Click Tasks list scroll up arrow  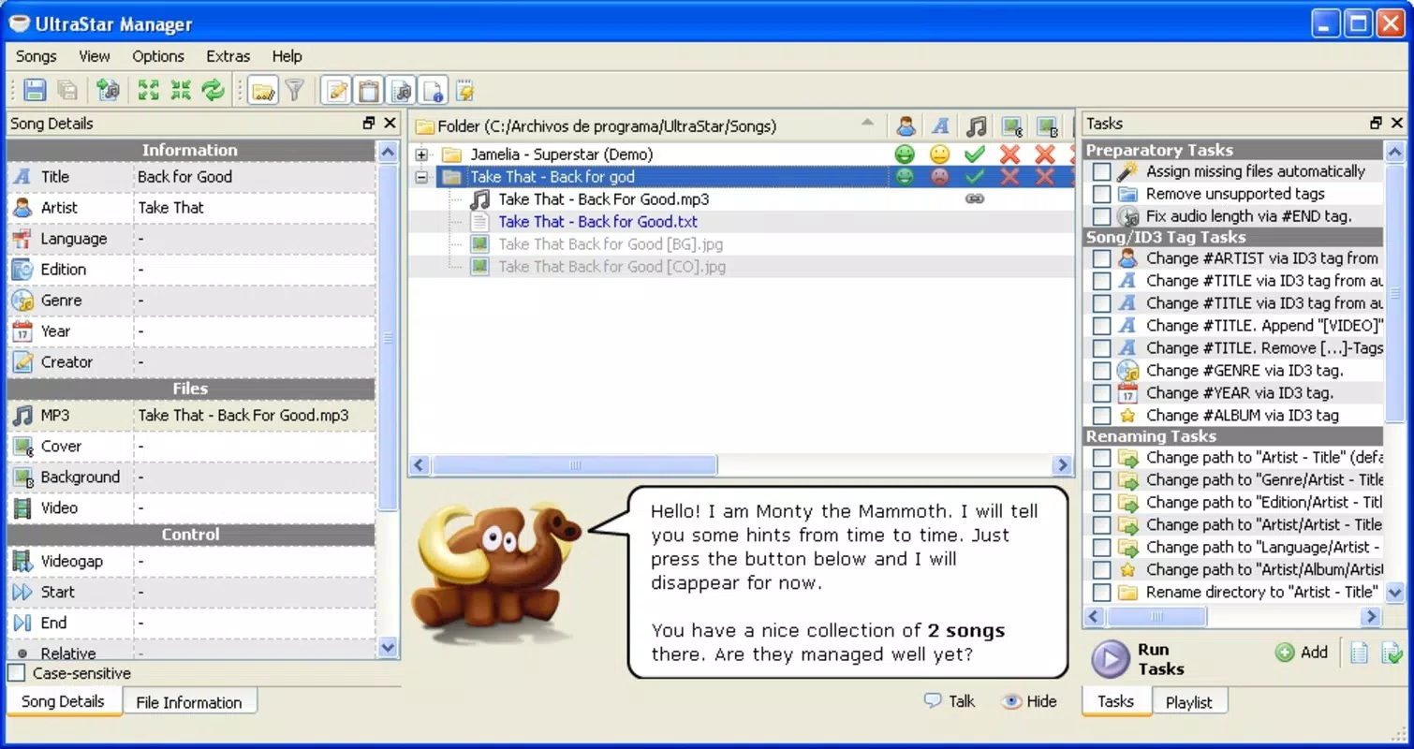point(1394,152)
